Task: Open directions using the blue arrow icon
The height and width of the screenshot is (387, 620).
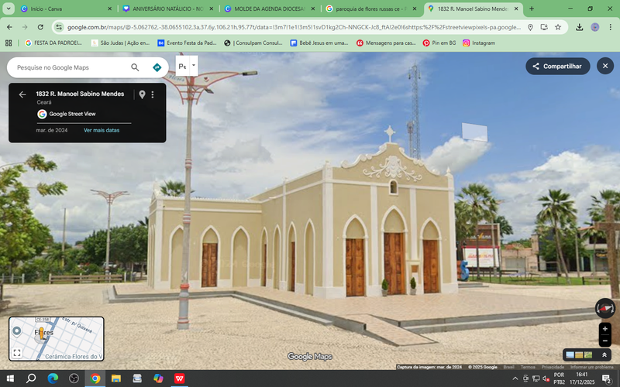Action: click(157, 67)
